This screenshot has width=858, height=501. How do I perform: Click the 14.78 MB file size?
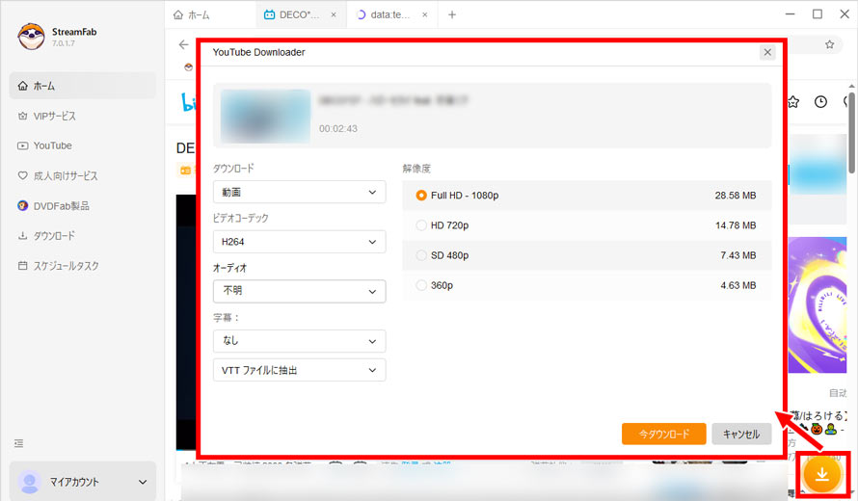(x=736, y=225)
